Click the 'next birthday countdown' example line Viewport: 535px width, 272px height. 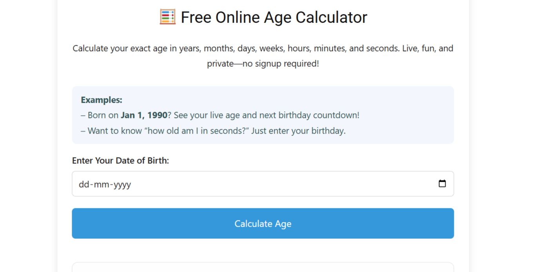tap(220, 115)
